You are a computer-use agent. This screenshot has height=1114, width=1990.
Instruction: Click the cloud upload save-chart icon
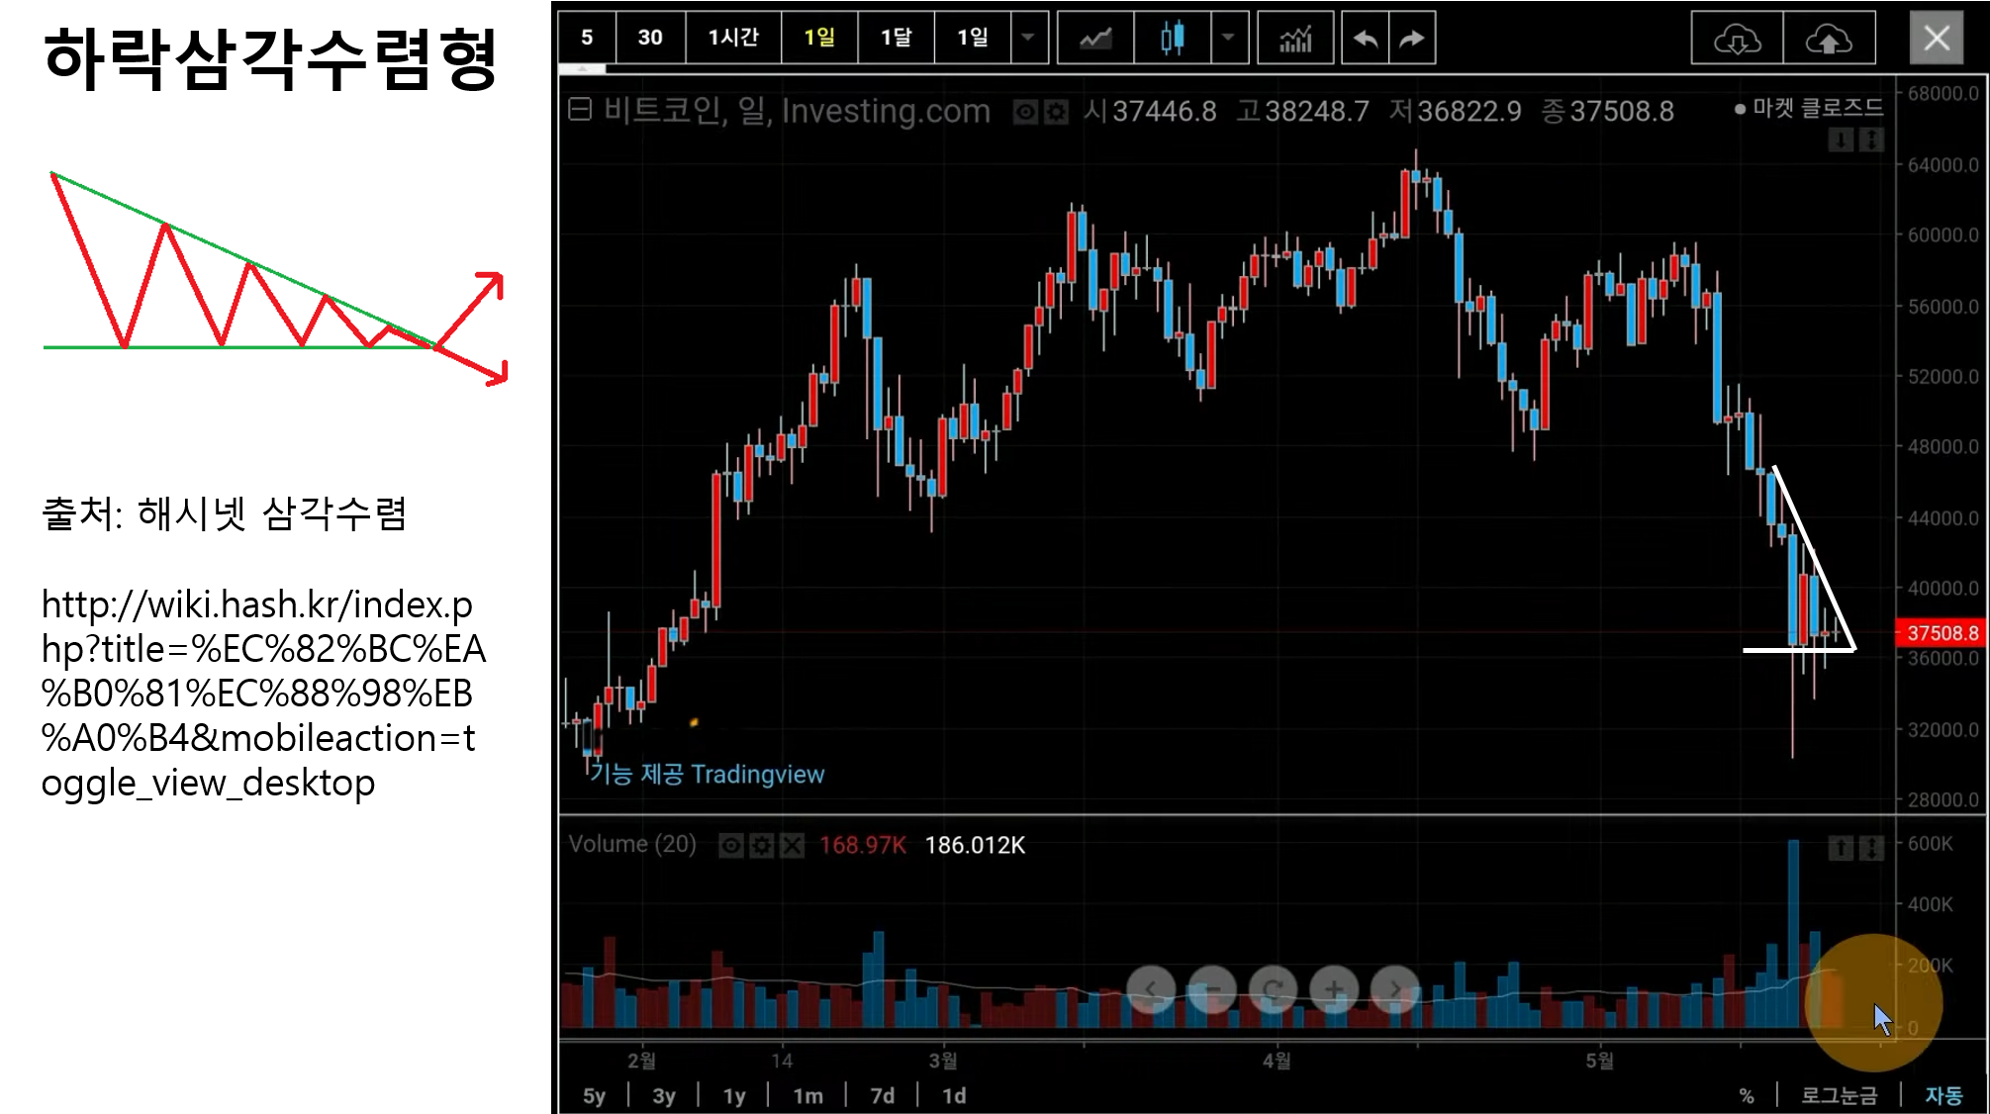coord(1829,39)
